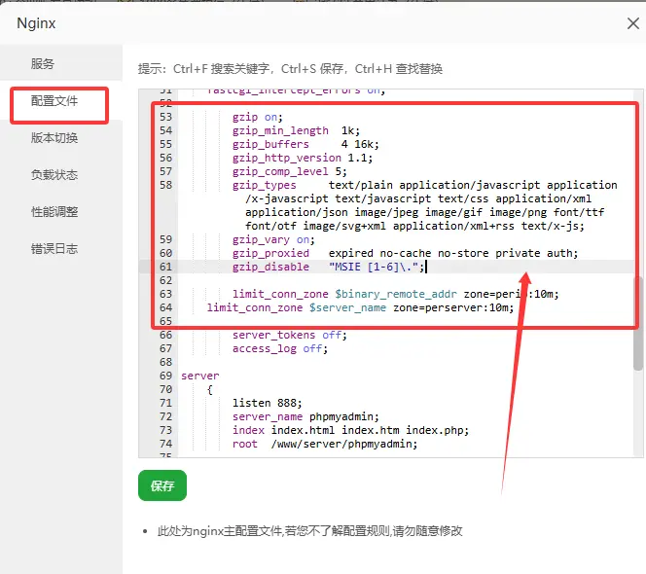Click the warning note about nginx主配置文件
646x574 pixels.
pos(309,531)
